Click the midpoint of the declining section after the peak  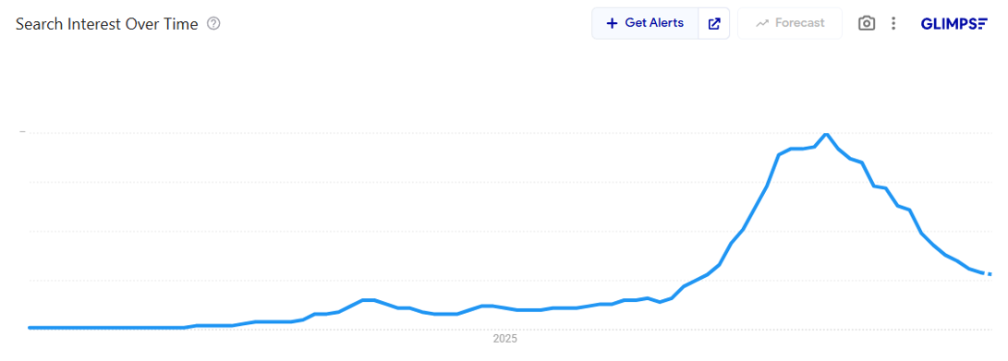click(x=904, y=208)
